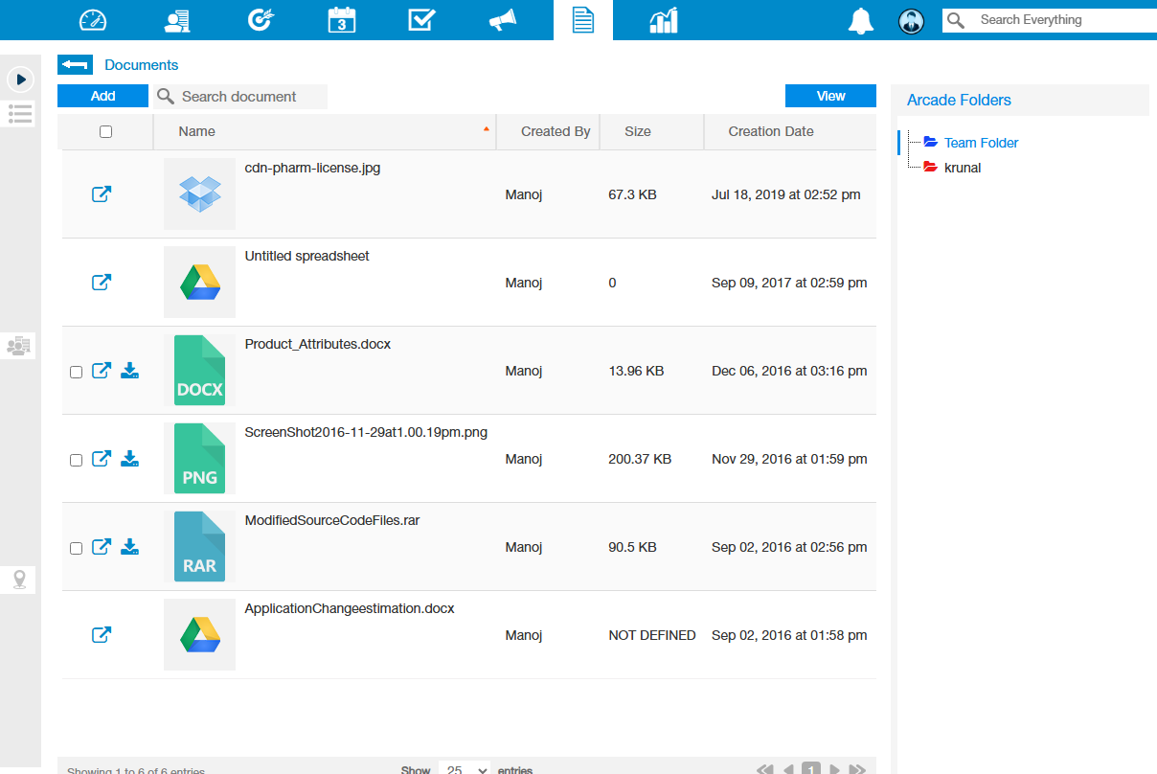Image resolution: width=1157 pixels, height=774 pixels.
Task: Open the Show entries count dropdown
Action: tap(465, 769)
